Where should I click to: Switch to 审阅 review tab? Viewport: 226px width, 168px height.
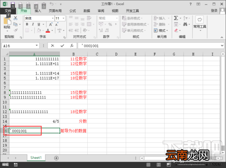point(101,11)
